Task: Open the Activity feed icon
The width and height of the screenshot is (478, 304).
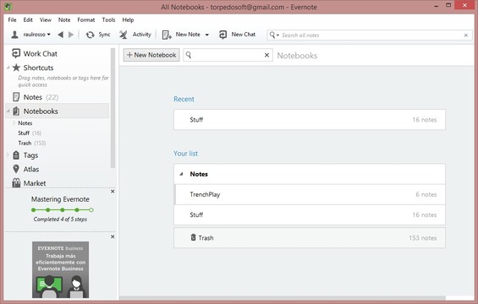Action: 124,35
